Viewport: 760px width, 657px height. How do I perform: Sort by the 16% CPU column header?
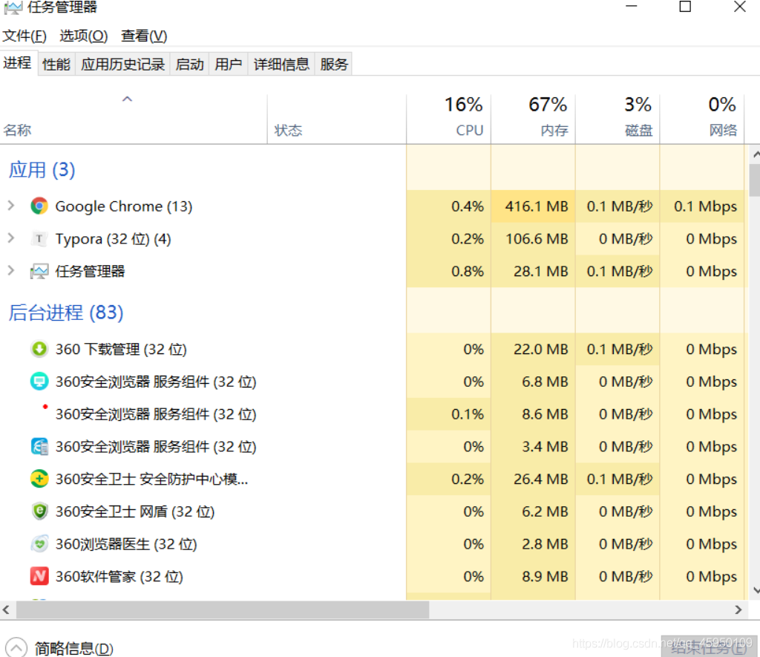(x=448, y=120)
